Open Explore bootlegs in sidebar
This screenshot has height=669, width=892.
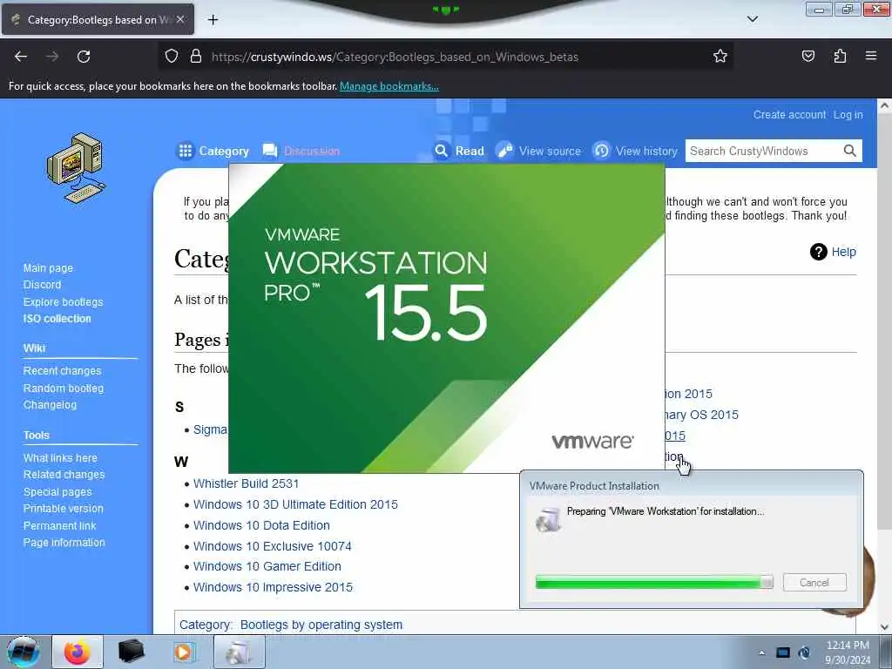pos(63,302)
